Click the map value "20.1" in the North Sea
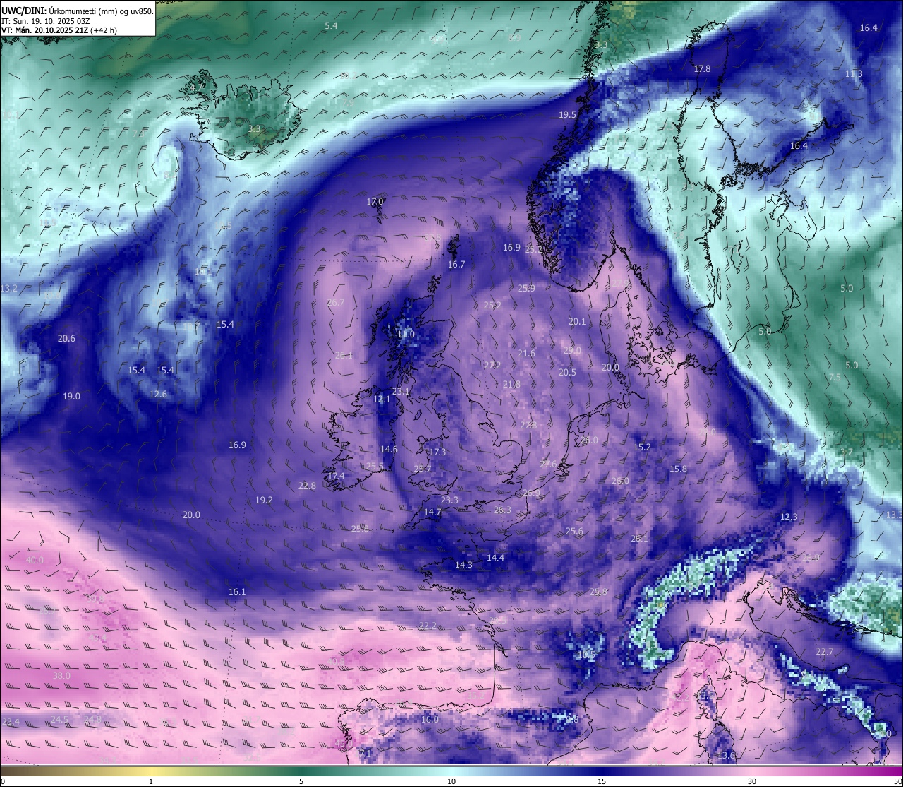903x787 pixels. [x=577, y=322]
